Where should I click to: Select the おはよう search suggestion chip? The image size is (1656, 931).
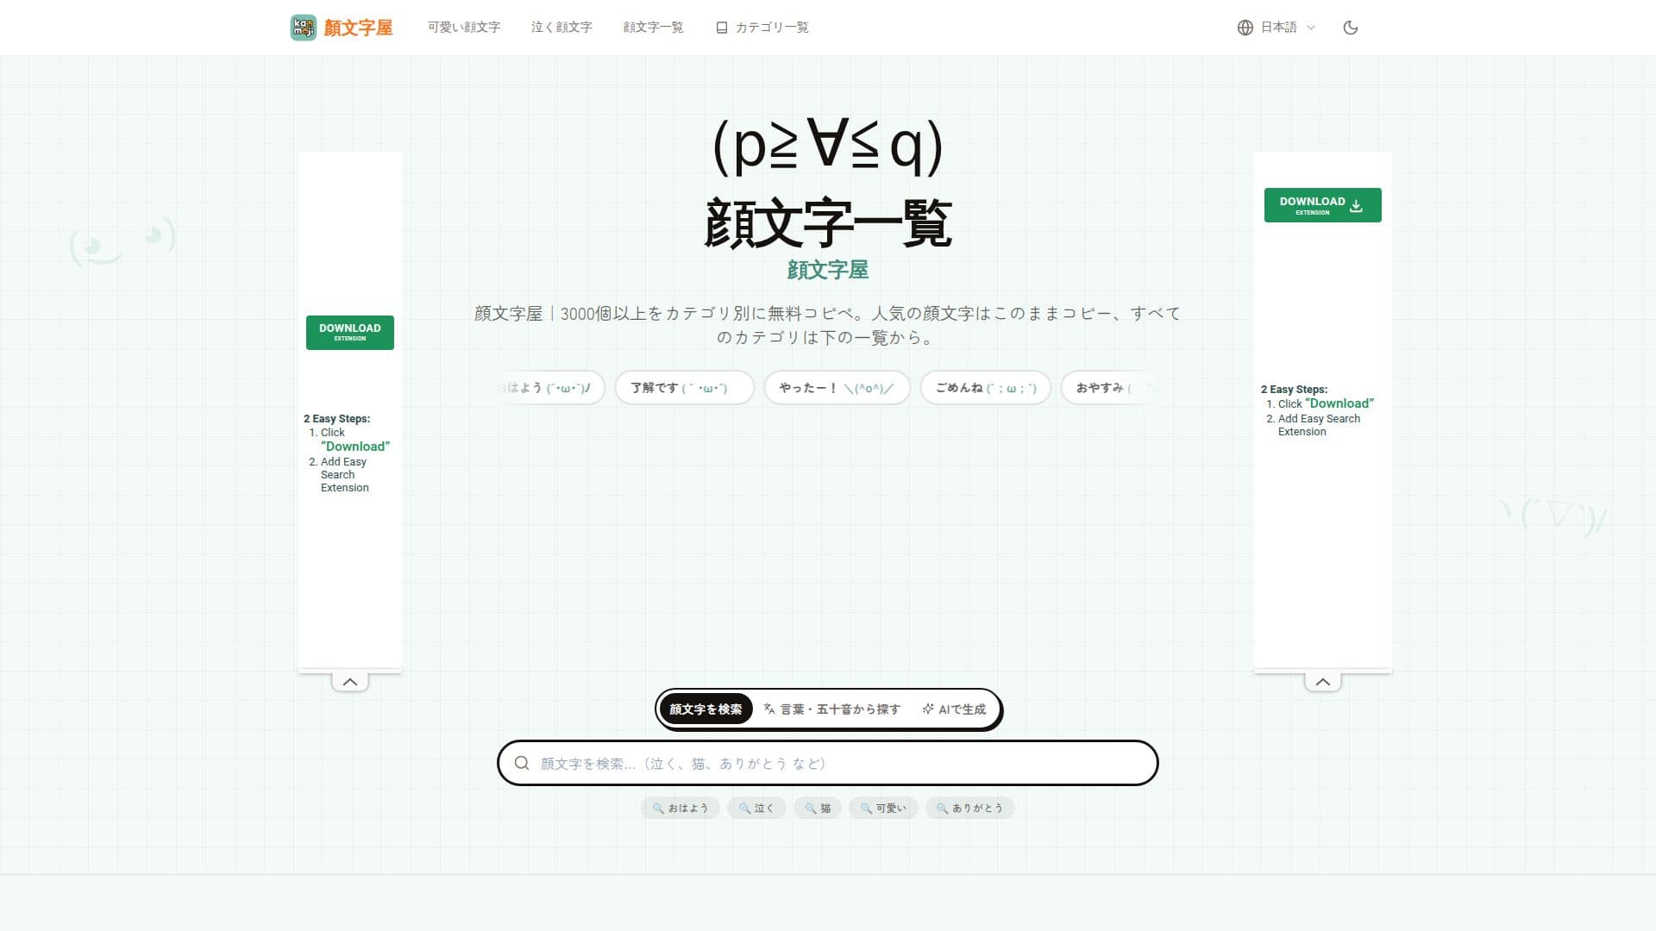[x=681, y=808]
